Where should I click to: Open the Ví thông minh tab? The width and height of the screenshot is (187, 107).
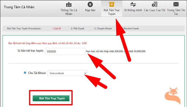(x=133, y=9)
